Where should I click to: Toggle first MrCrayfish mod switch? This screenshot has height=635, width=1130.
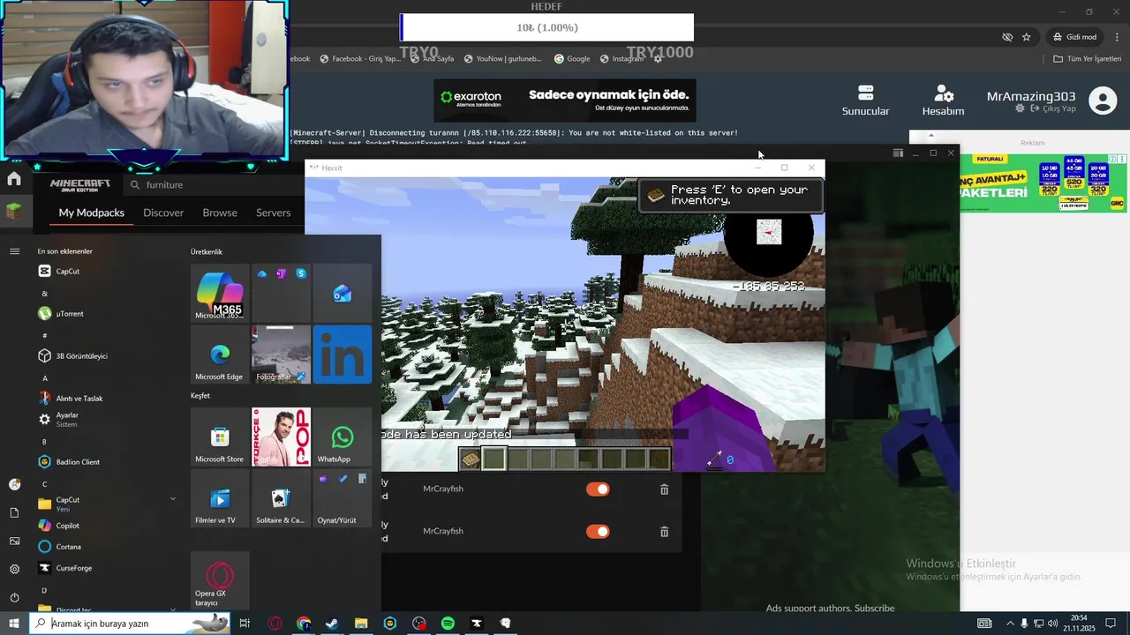(x=598, y=489)
